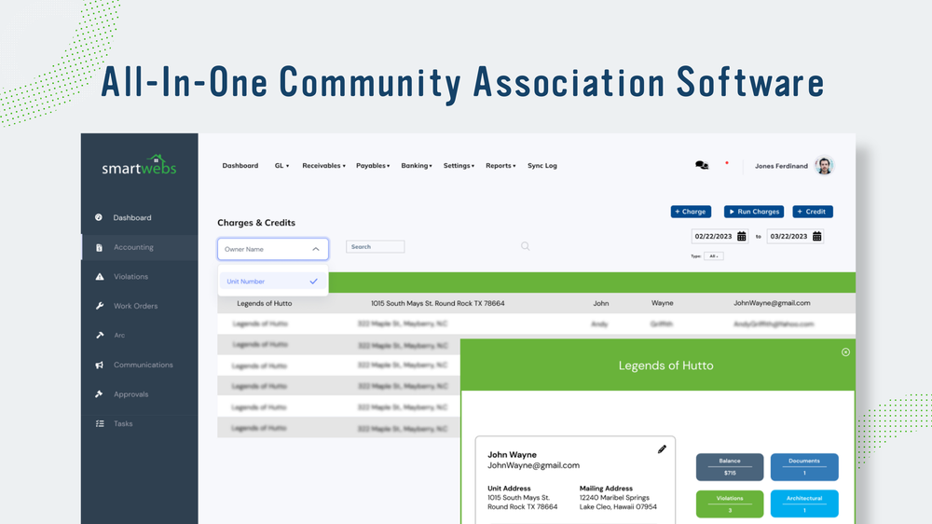Click the + Credit button
The height and width of the screenshot is (524, 932).
(x=812, y=212)
